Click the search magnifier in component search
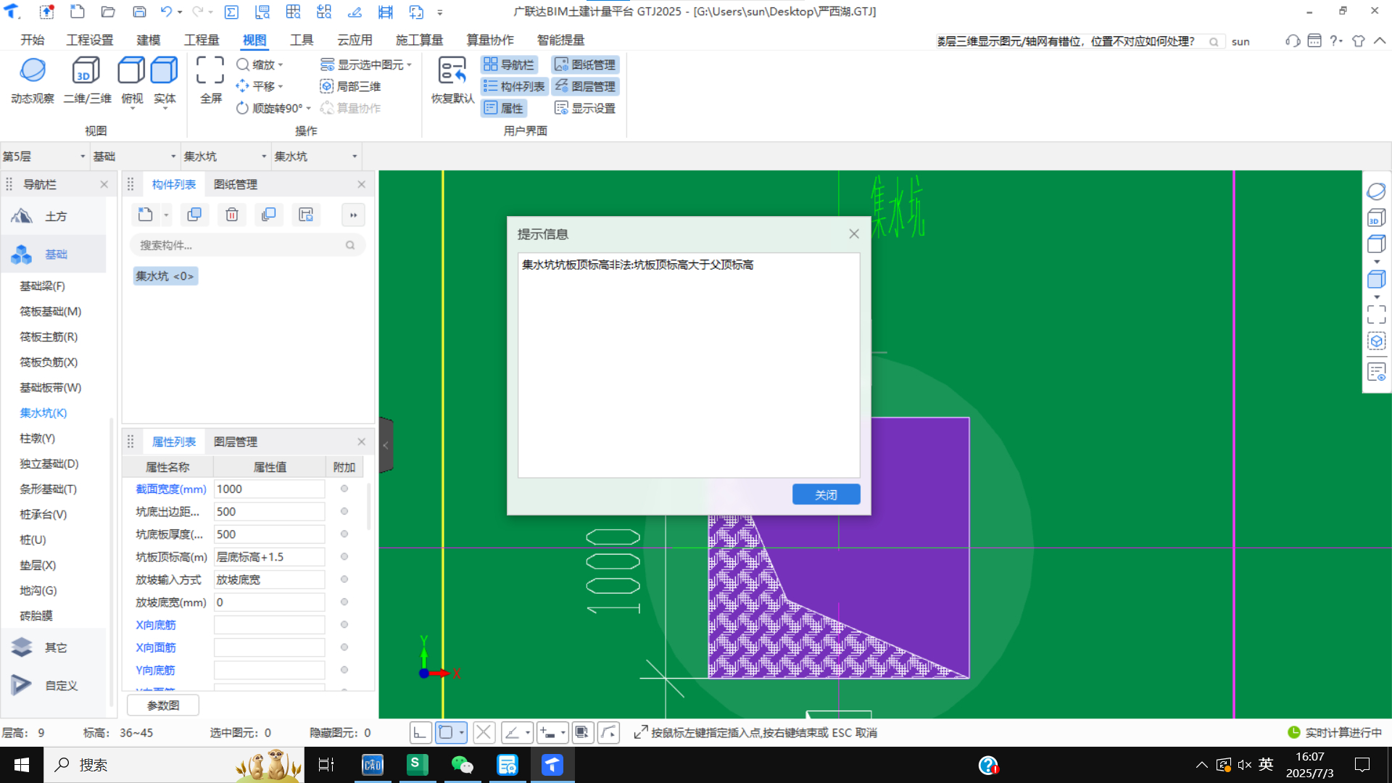Viewport: 1392px width, 783px height. pyautogui.click(x=350, y=245)
